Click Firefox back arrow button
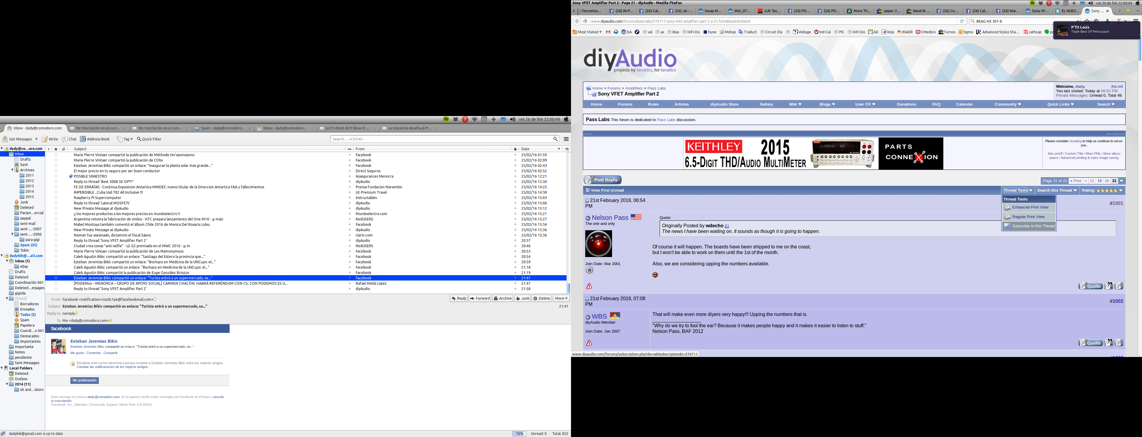Screen dimensions: 1142x437 pyautogui.click(x=577, y=21)
